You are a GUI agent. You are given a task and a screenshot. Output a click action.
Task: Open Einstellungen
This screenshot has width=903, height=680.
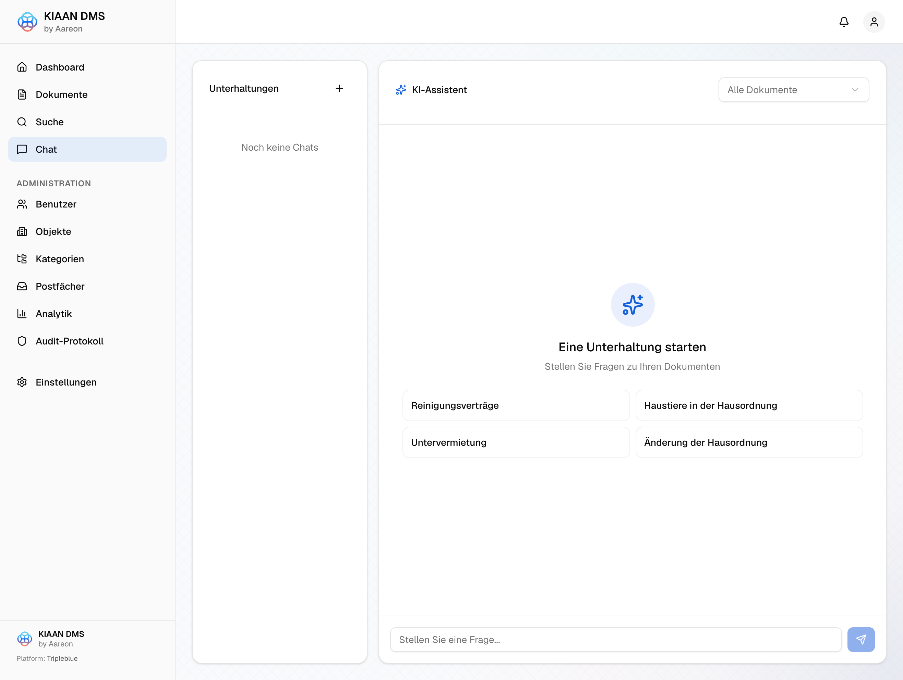pyautogui.click(x=87, y=382)
